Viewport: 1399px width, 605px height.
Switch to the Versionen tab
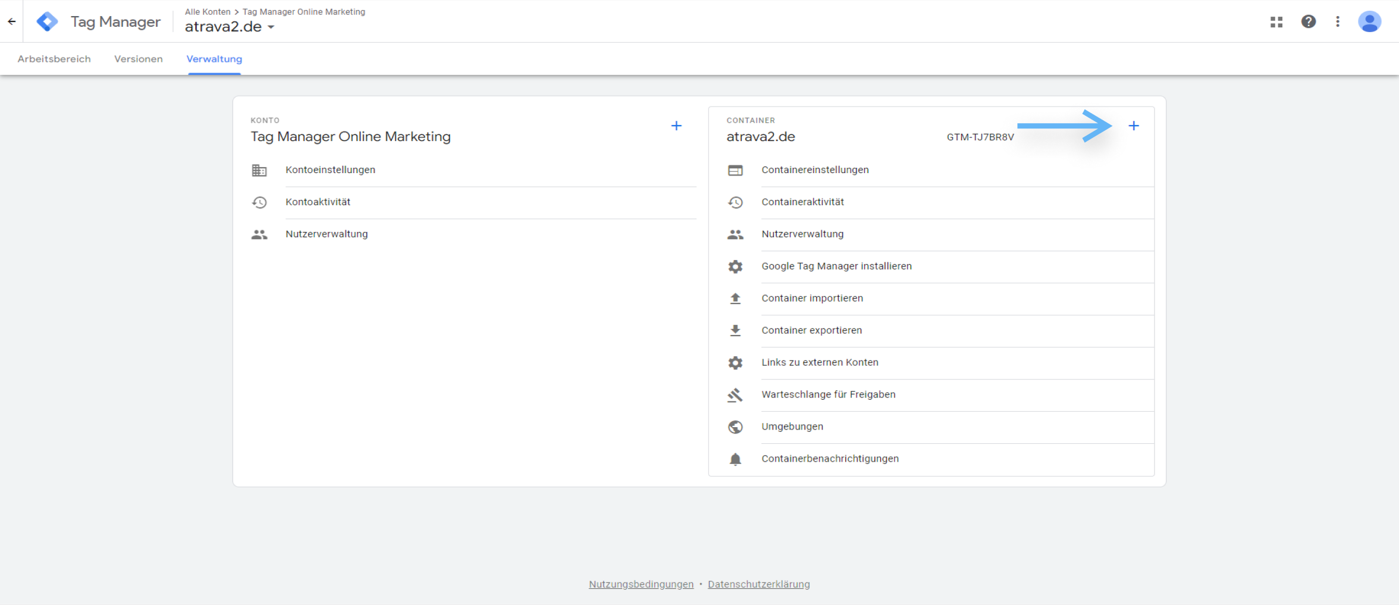[138, 59]
